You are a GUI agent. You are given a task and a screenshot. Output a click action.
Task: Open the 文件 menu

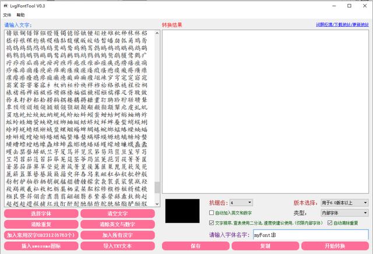coord(7,15)
